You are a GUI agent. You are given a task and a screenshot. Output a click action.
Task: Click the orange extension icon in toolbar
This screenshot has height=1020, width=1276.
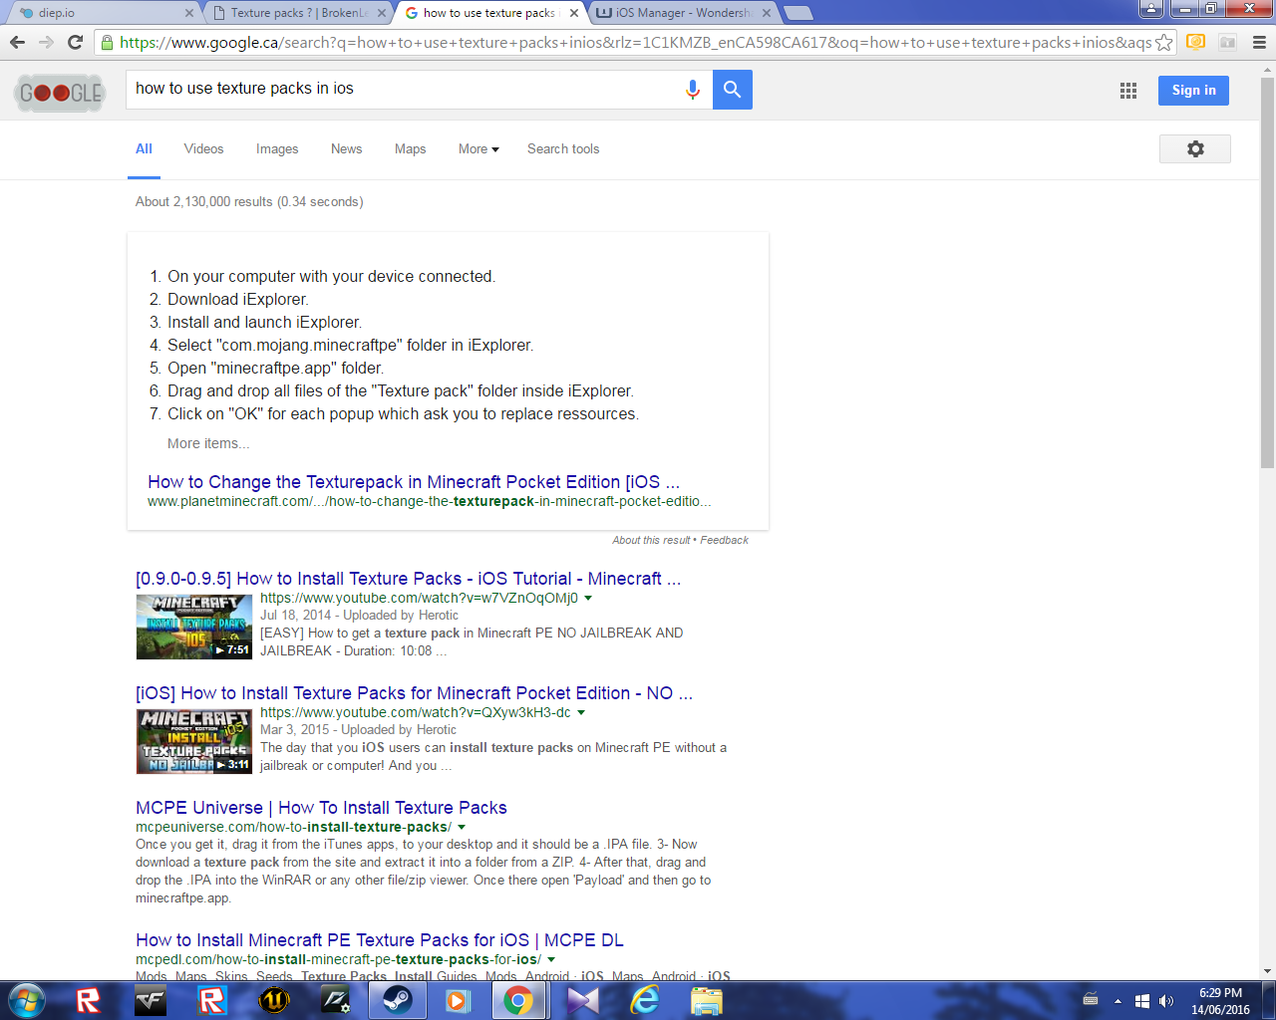pyautogui.click(x=1196, y=42)
